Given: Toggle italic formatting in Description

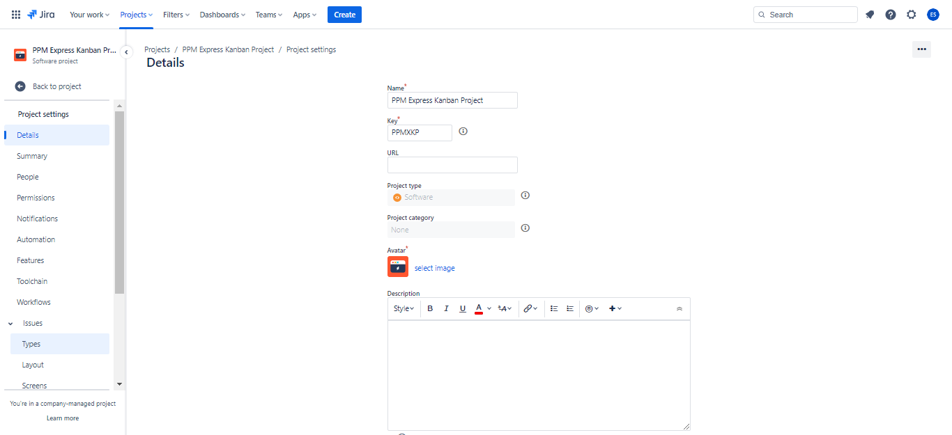Looking at the screenshot, I should click(x=447, y=308).
